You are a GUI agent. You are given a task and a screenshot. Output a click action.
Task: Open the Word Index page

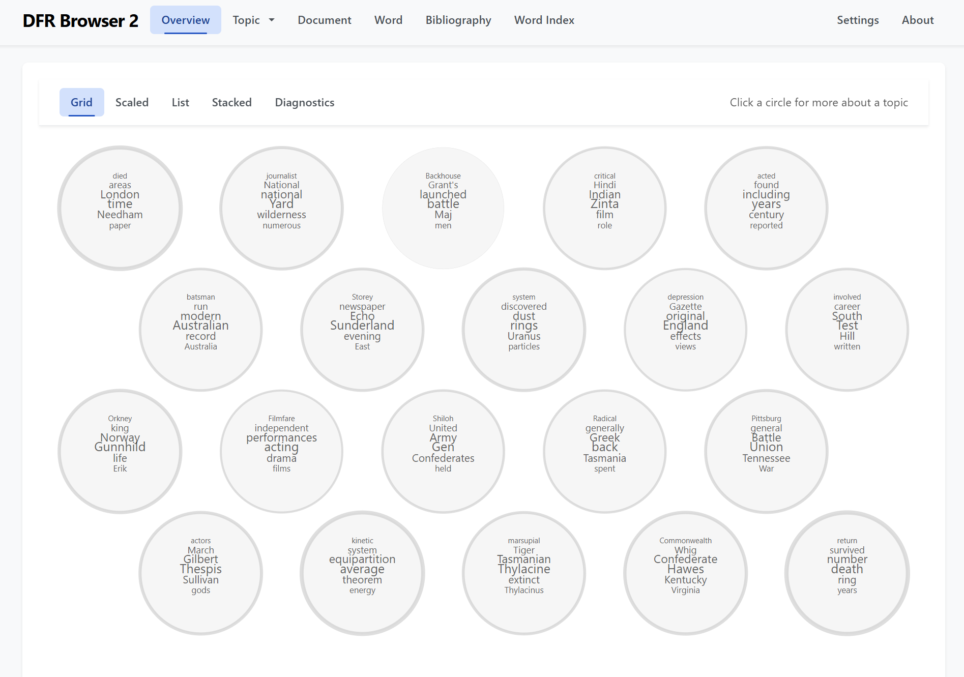coord(544,20)
